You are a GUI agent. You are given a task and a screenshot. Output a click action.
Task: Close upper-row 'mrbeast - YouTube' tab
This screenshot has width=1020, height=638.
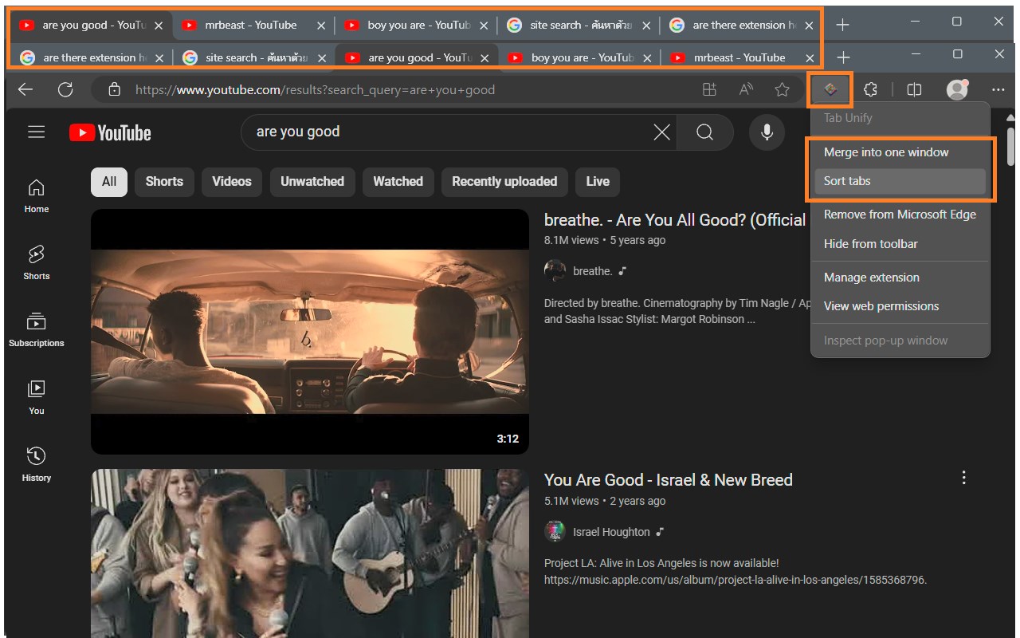coord(321,26)
